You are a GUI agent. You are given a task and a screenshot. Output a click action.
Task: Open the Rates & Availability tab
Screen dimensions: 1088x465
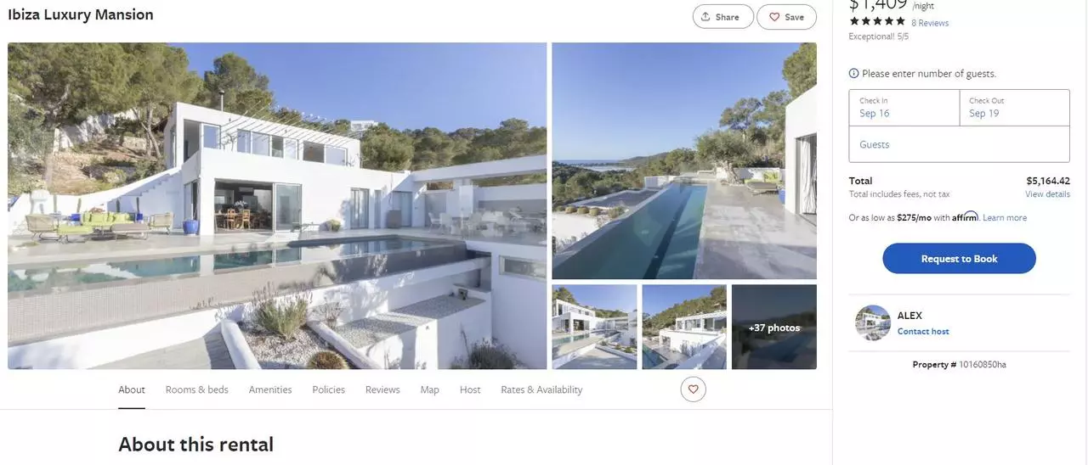pos(541,389)
